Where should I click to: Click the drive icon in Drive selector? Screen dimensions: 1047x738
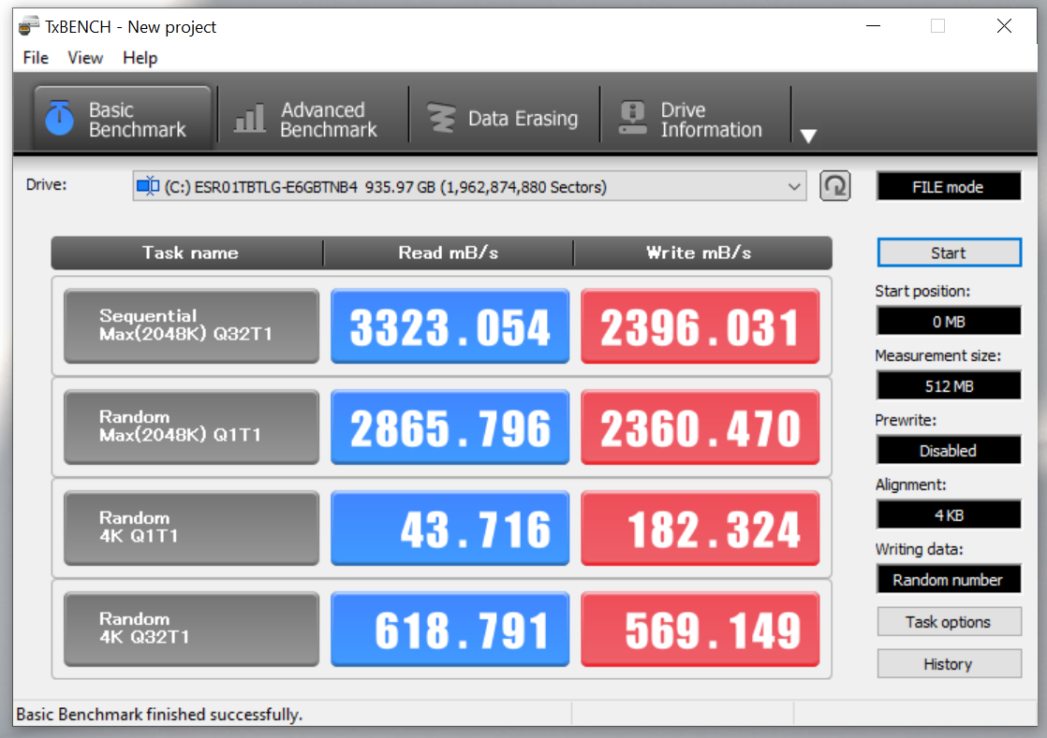148,186
